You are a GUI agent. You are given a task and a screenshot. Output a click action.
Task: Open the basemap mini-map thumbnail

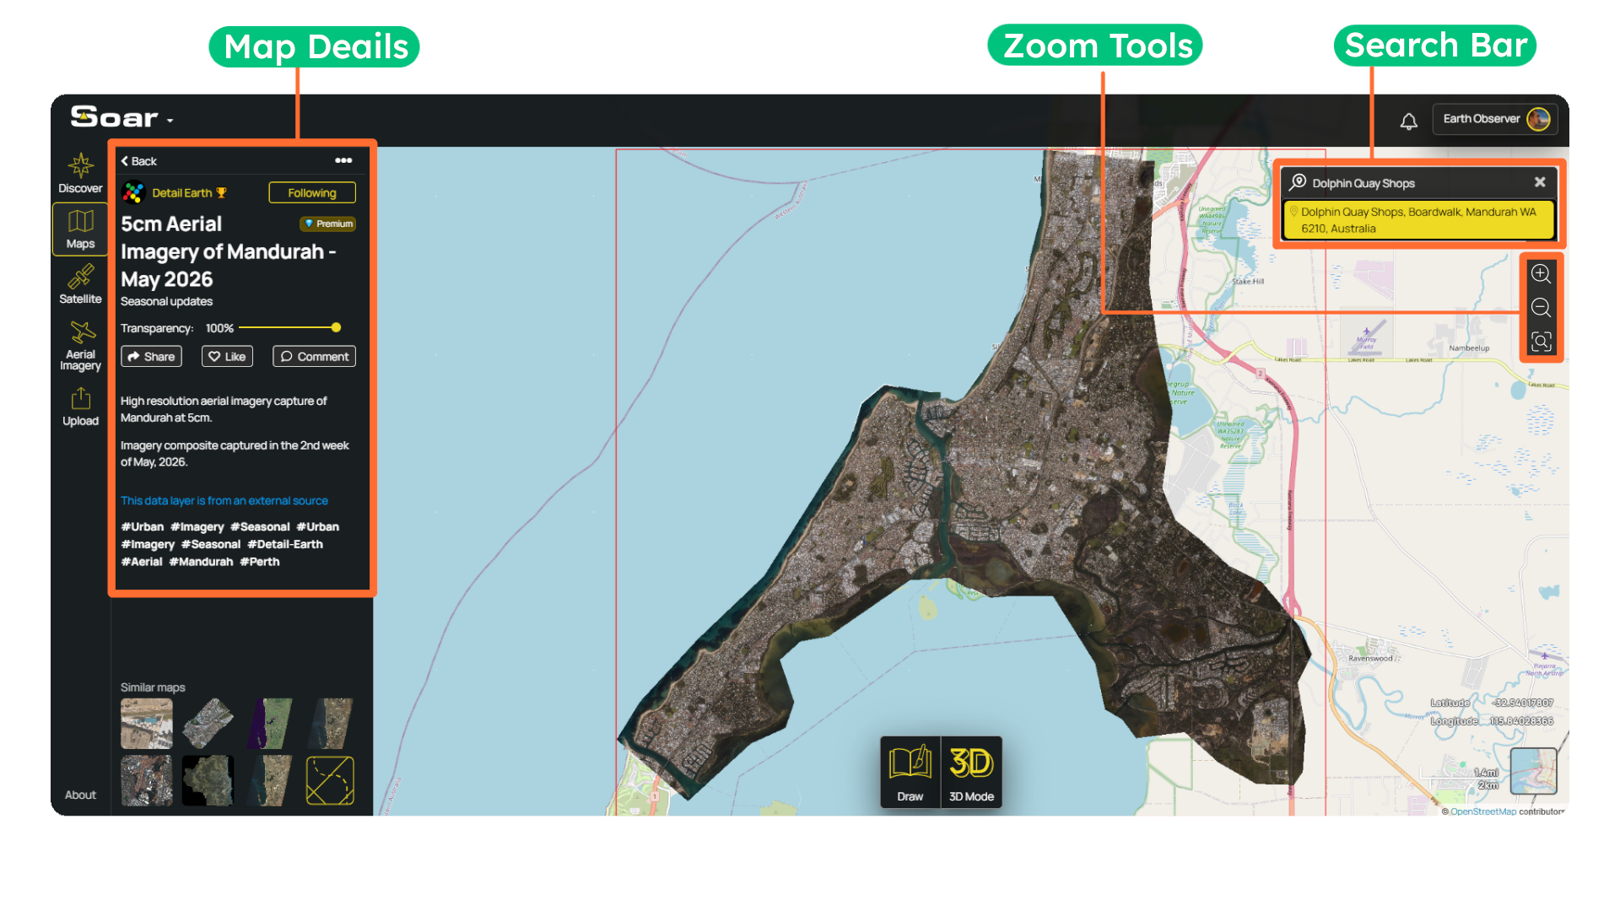pos(1533,771)
